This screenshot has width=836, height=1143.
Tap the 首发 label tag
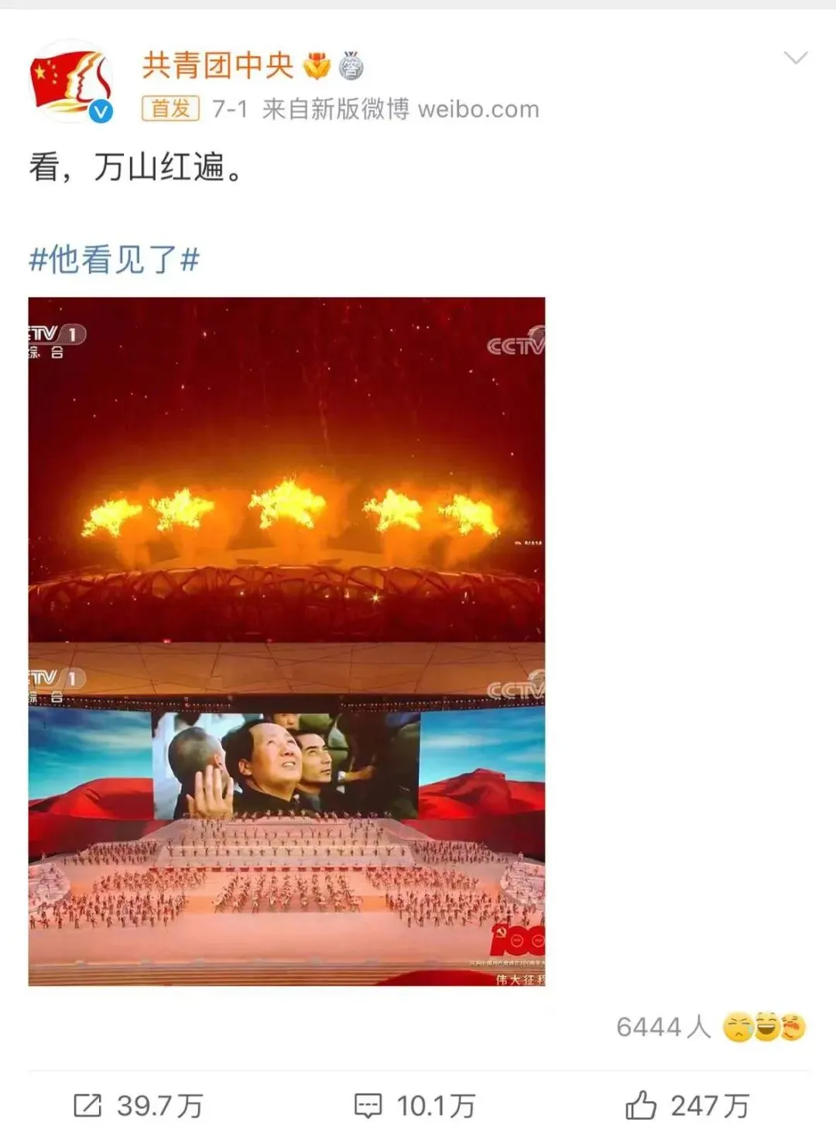tap(170, 108)
